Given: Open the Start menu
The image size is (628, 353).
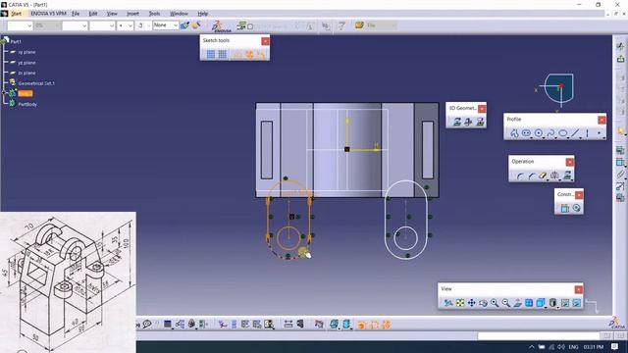Looking at the screenshot, I should click(x=16, y=14).
